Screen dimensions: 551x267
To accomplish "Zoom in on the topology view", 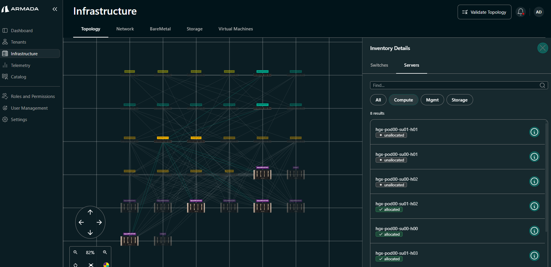I will point(105,252).
